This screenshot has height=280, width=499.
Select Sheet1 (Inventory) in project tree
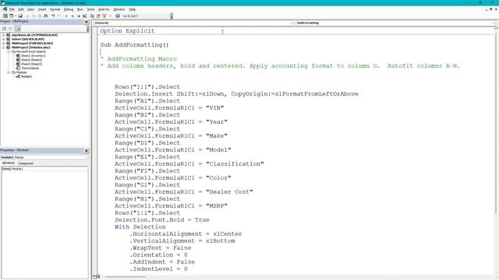pos(31,55)
